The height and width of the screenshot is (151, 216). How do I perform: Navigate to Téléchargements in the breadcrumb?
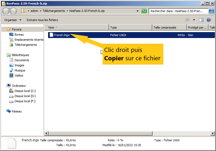click(x=54, y=11)
